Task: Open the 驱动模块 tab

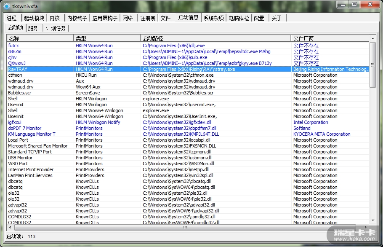Action: click(34, 18)
